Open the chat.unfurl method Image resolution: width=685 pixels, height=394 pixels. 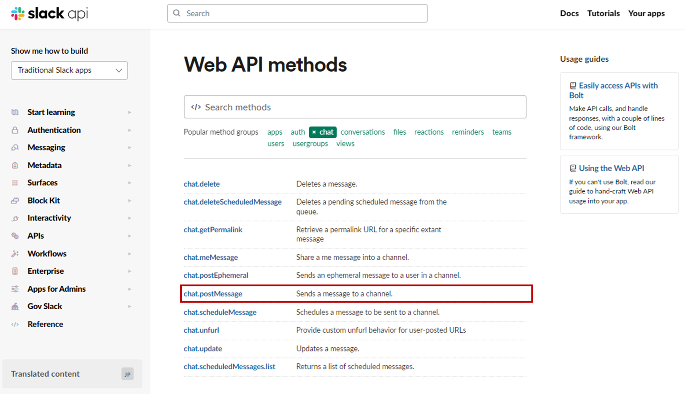pyautogui.click(x=201, y=330)
